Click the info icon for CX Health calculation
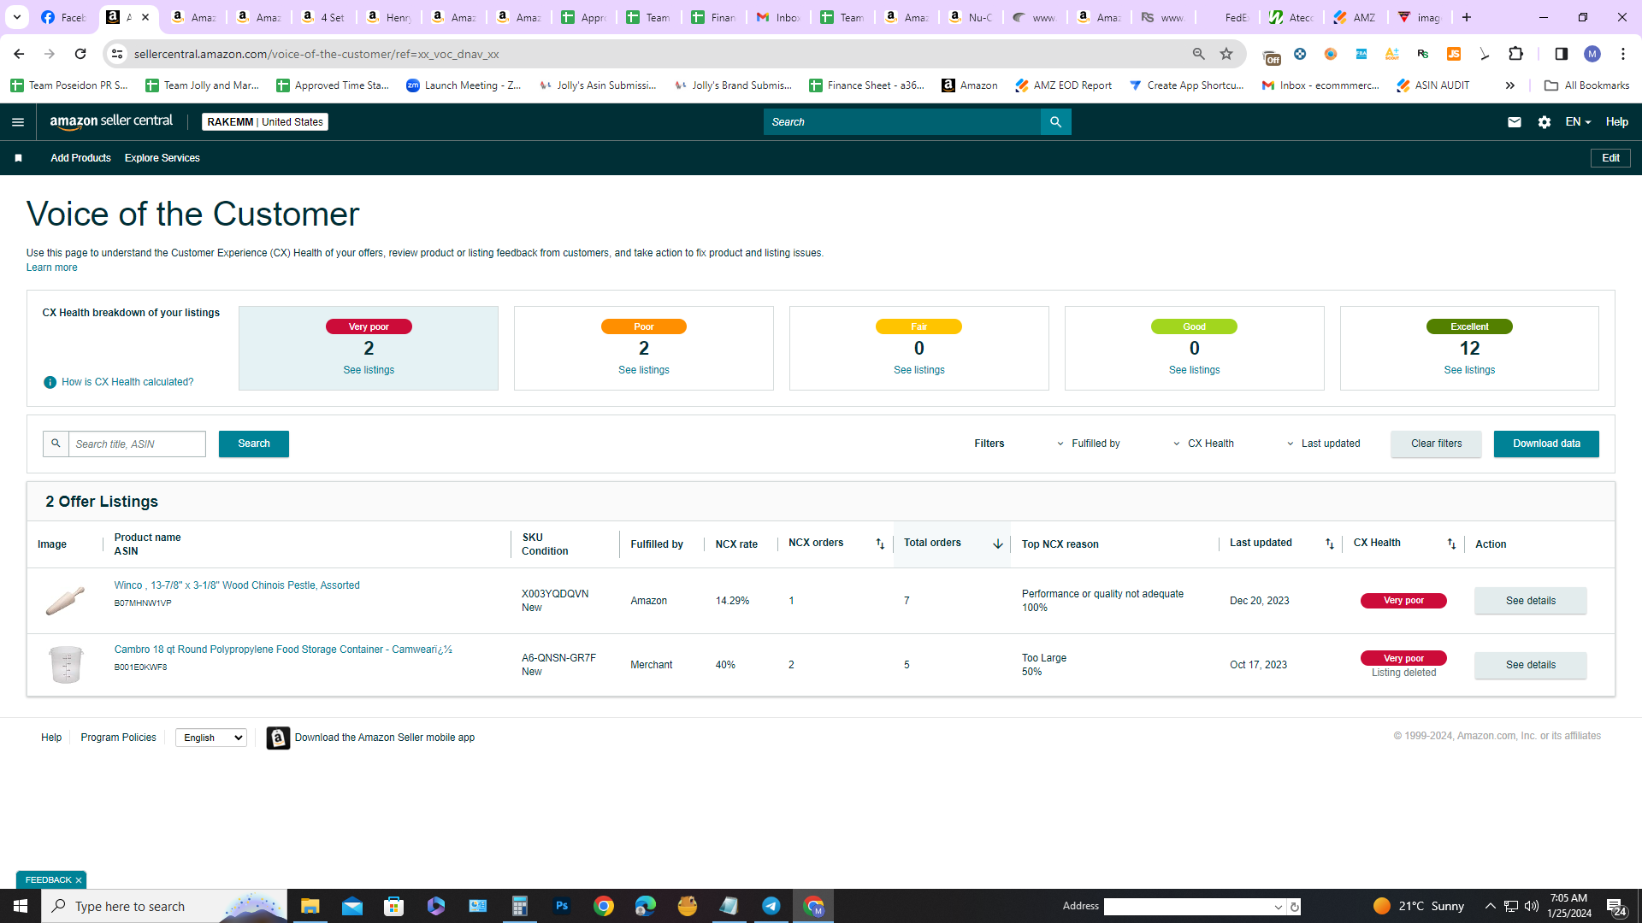1642x923 pixels. [x=50, y=382]
